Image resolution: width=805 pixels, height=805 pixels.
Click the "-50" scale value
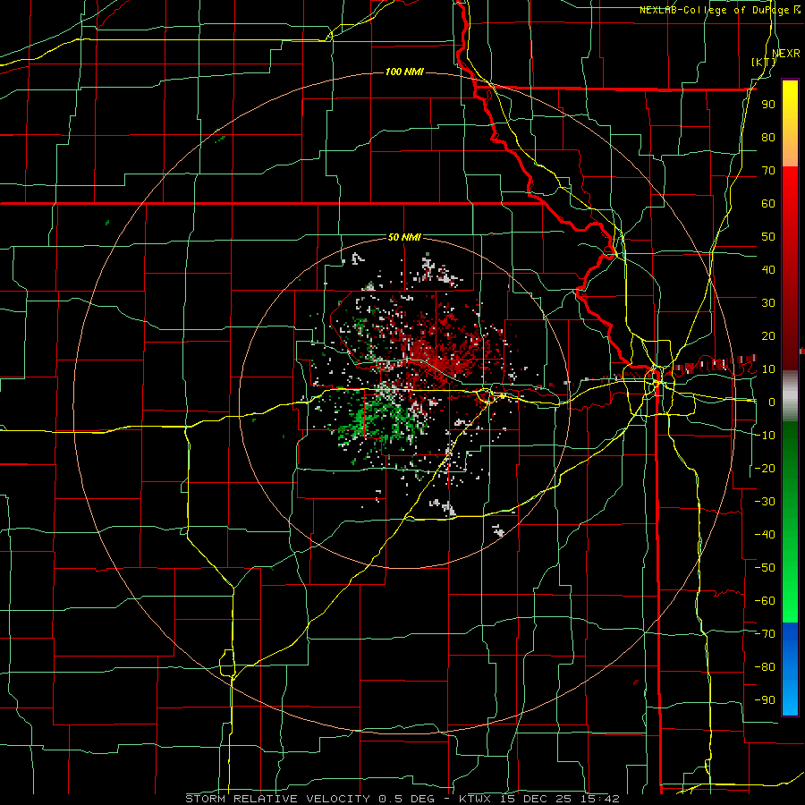(765, 568)
